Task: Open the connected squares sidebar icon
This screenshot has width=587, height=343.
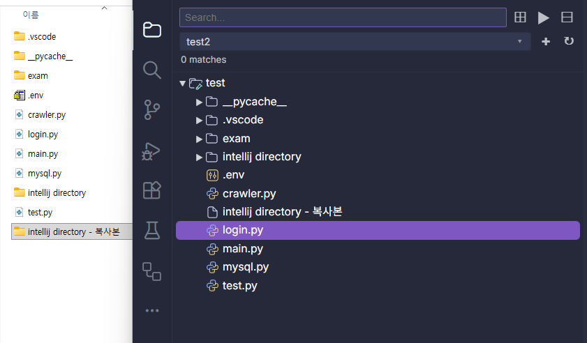Action: (152, 271)
